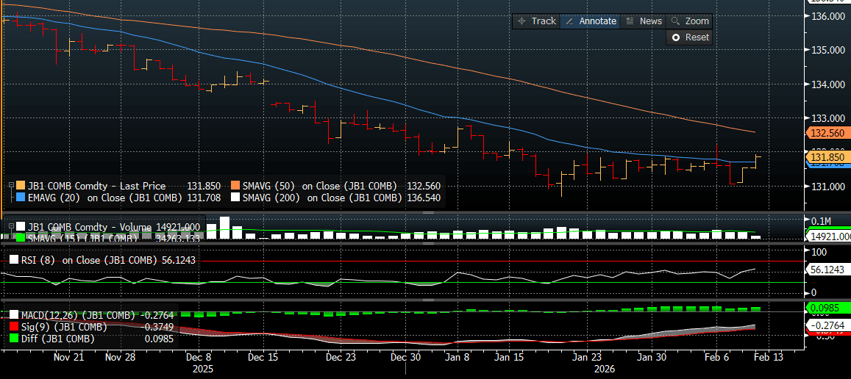
Task: Click the green Diff legend swatch
Action: (x=12, y=339)
